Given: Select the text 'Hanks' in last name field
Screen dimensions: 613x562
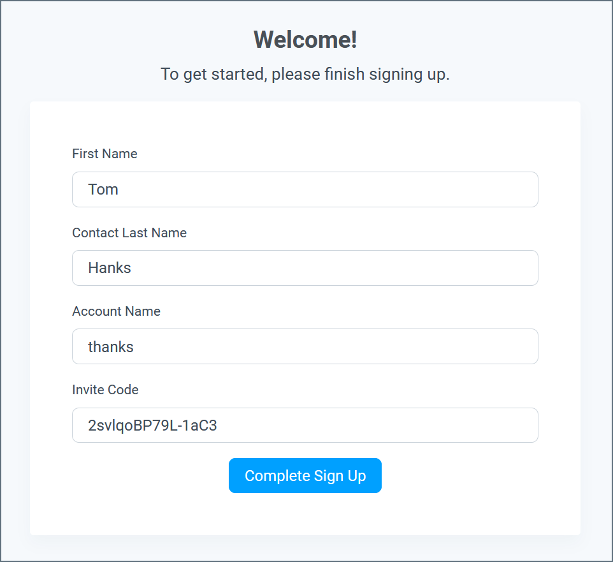Looking at the screenshot, I should 110,268.
